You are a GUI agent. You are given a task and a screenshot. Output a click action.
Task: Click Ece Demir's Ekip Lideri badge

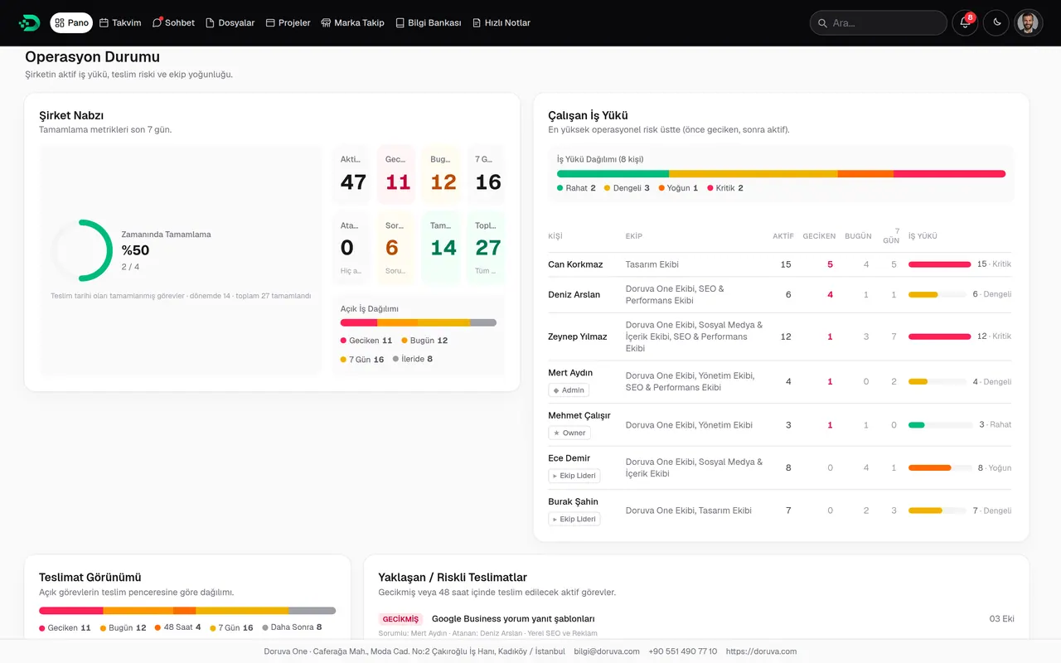[x=574, y=476]
